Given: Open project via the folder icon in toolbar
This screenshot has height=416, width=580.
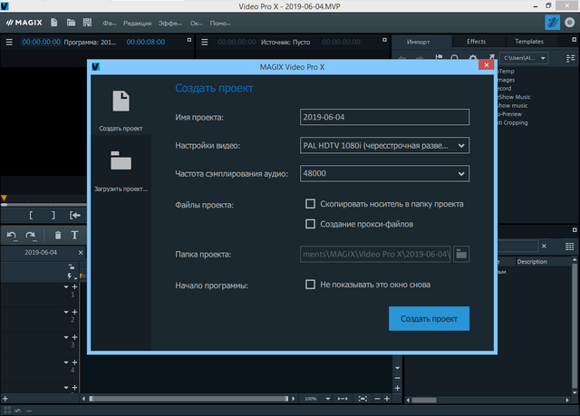Looking at the screenshot, I should (x=71, y=23).
